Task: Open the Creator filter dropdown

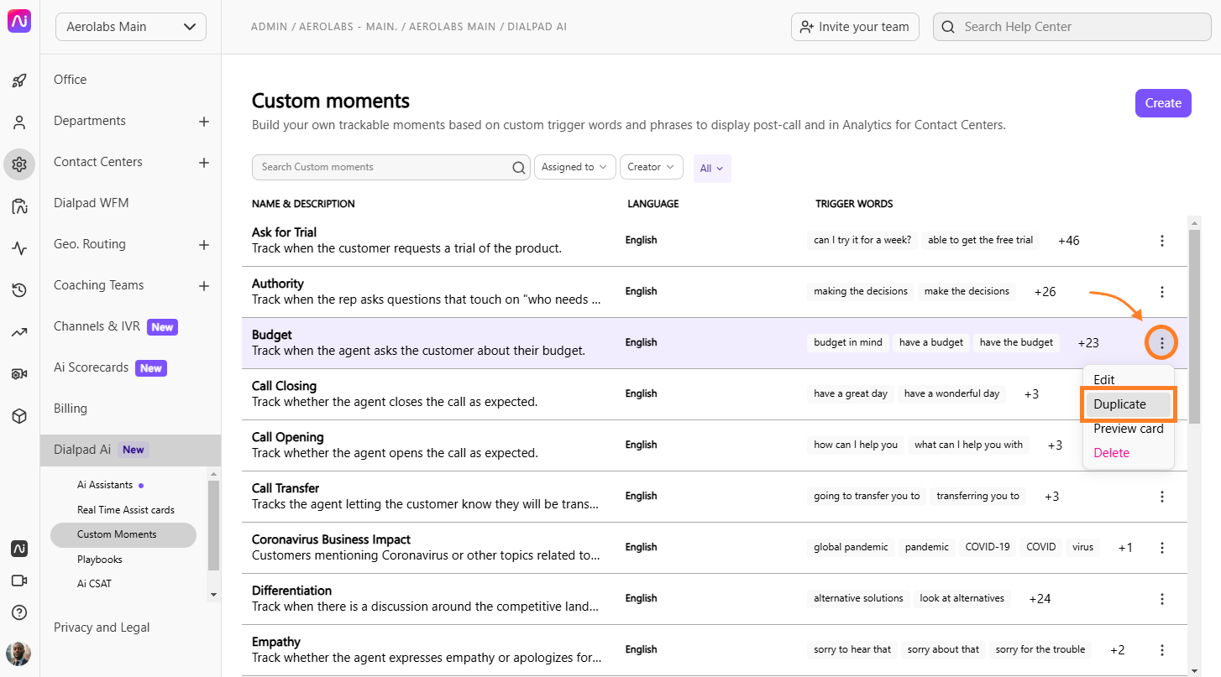Action: [651, 167]
